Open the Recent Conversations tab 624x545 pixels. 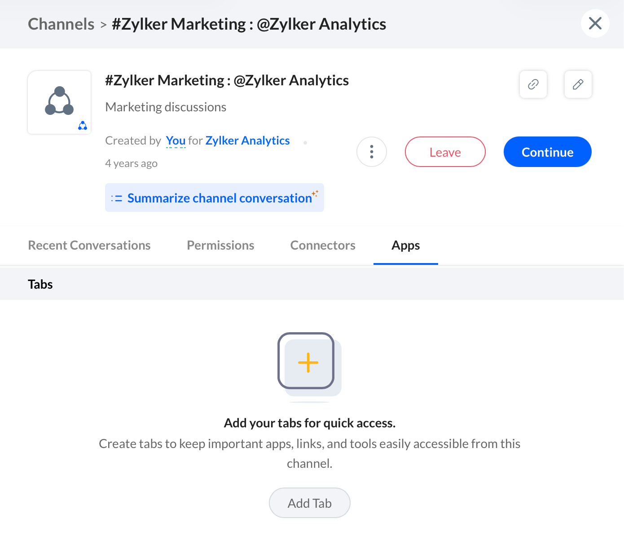tap(89, 245)
